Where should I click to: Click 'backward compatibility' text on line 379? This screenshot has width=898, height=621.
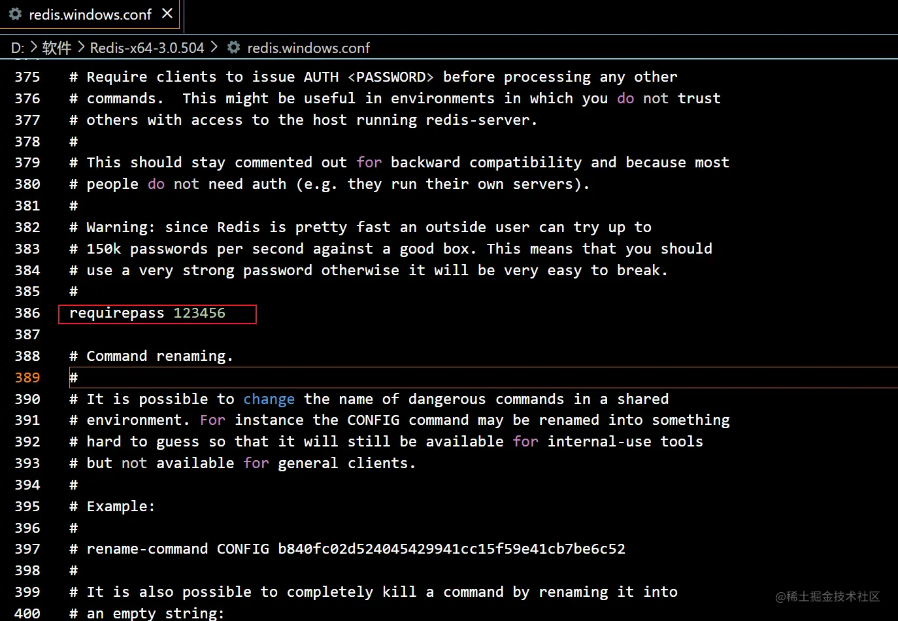coord(486,163)
